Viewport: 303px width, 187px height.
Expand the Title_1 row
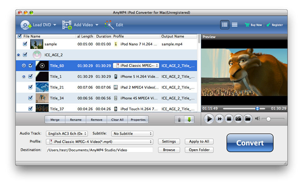pyautogui.click(x=24, y=76)
